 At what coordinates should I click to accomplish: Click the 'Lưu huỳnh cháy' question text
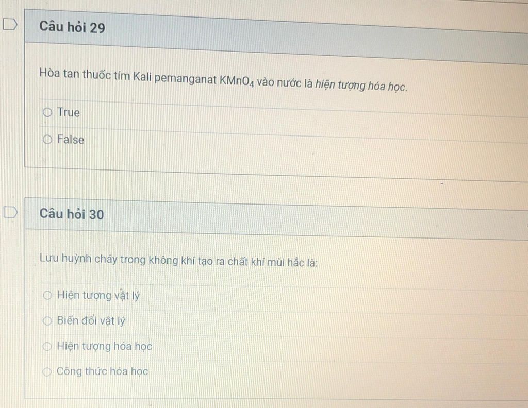pyautogui.click(x=178, y=260)
